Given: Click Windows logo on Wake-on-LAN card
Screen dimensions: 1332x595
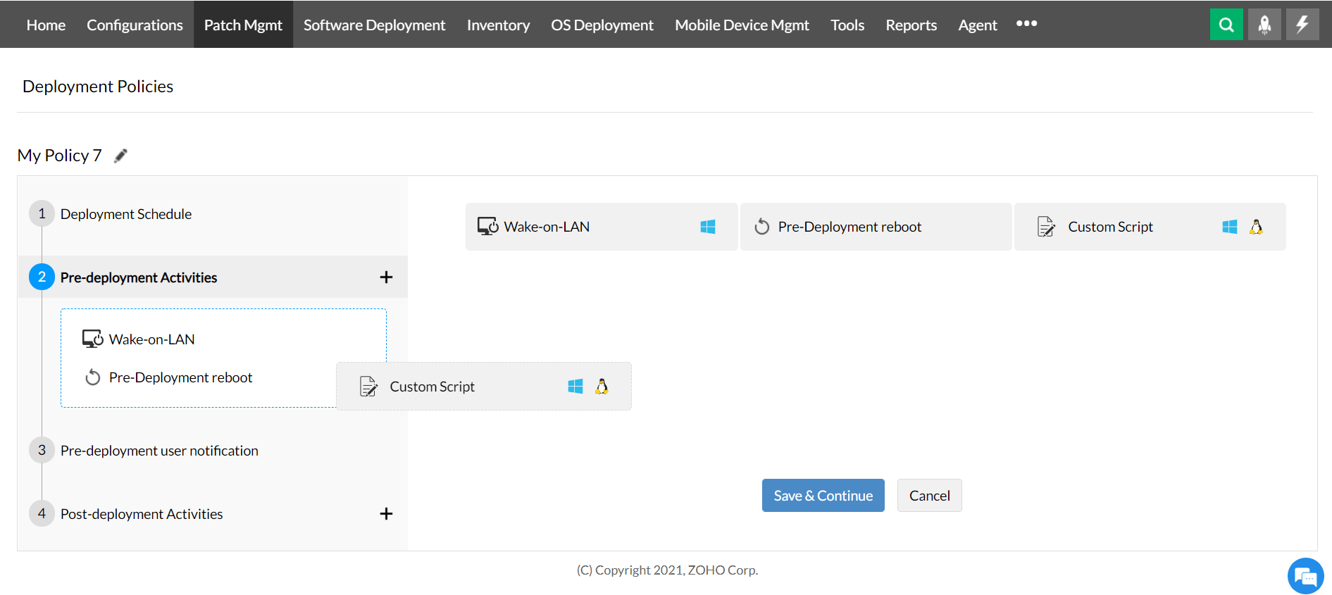Looking at the screenshot, I should coord(708,227).
